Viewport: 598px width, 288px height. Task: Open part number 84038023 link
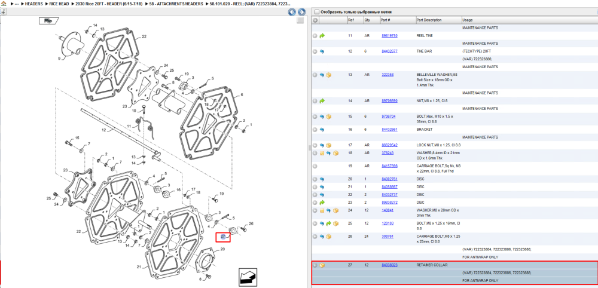tap(389, 265)
